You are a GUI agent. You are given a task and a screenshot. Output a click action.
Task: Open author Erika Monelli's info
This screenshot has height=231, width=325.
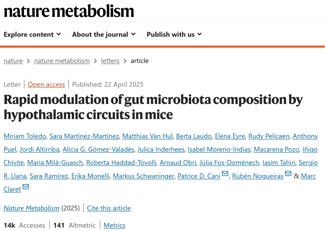click(x=90, y=176)
